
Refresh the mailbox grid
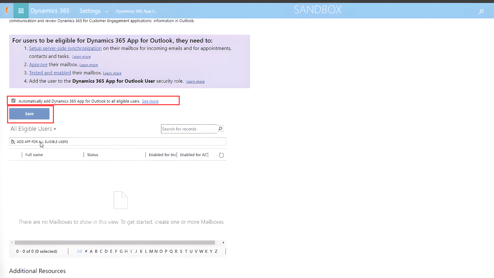(x=221, y=155)
